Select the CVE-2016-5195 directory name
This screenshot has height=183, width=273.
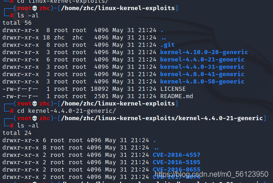coord(176,162)
